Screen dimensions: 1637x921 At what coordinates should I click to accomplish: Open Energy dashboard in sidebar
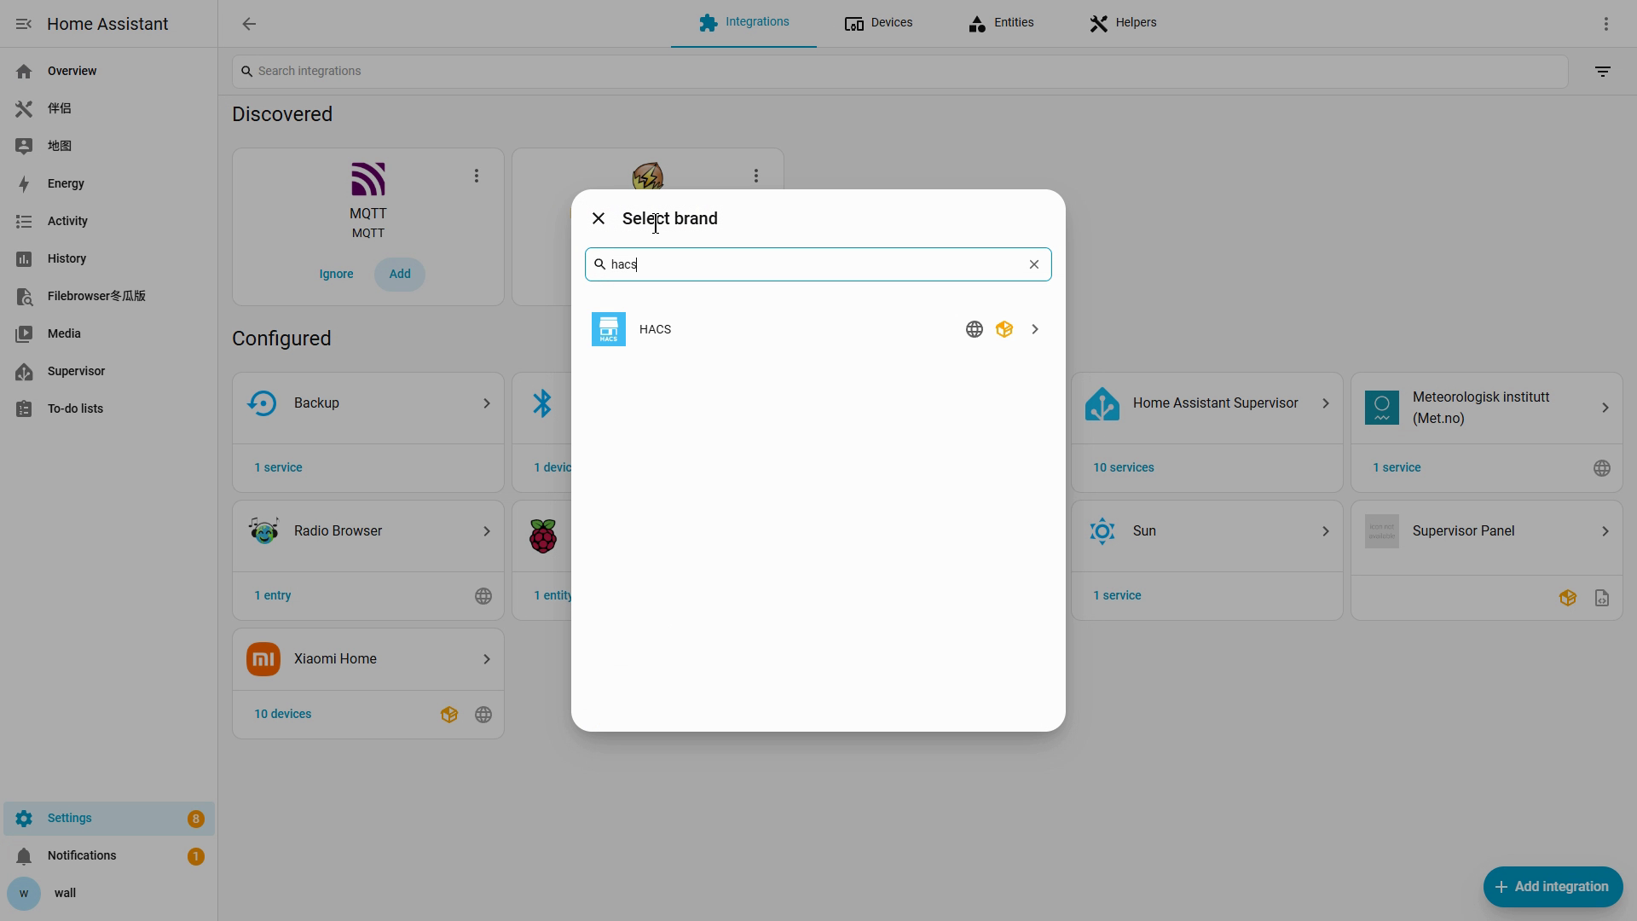tap(109, 183)
